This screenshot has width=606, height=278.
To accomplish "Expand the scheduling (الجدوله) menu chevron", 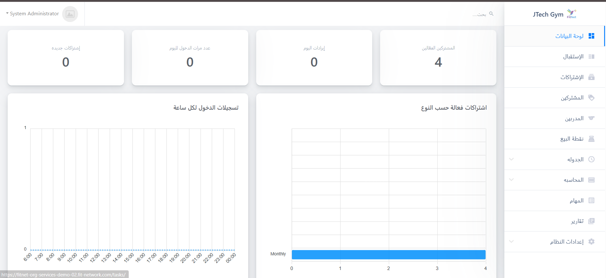I will [511, 159].
